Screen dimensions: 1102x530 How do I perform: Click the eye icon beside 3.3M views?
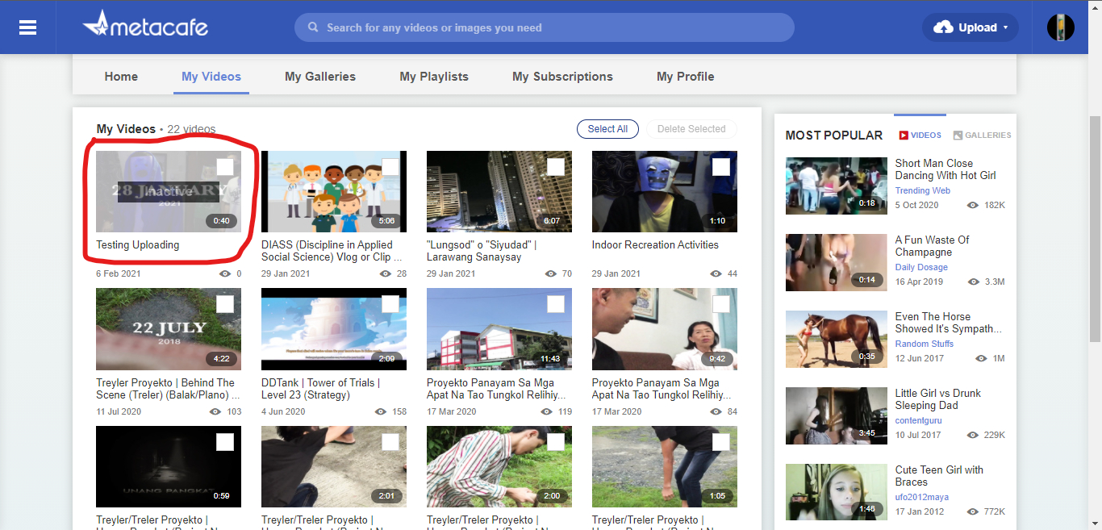[974, 282]
